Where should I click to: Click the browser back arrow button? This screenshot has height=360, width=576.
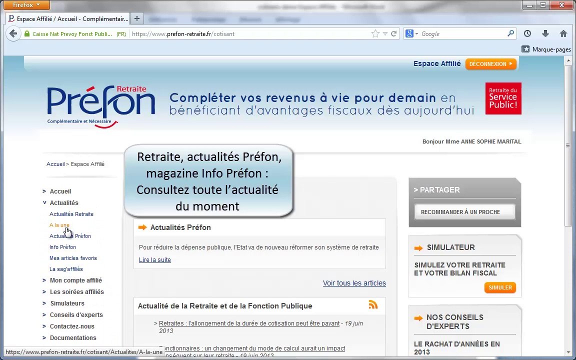13,34
